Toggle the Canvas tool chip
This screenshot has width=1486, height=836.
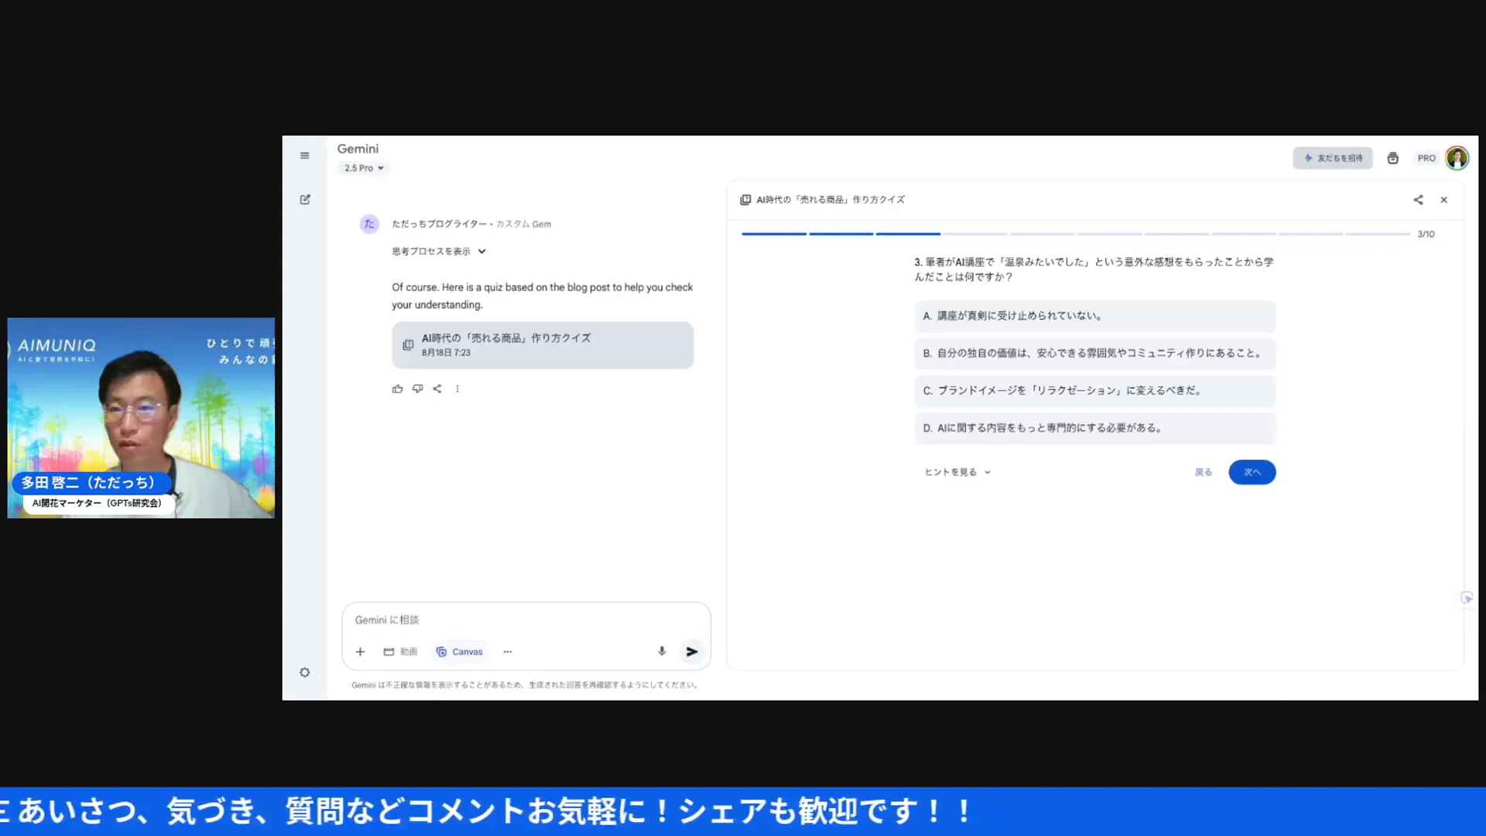pos(460,652)
